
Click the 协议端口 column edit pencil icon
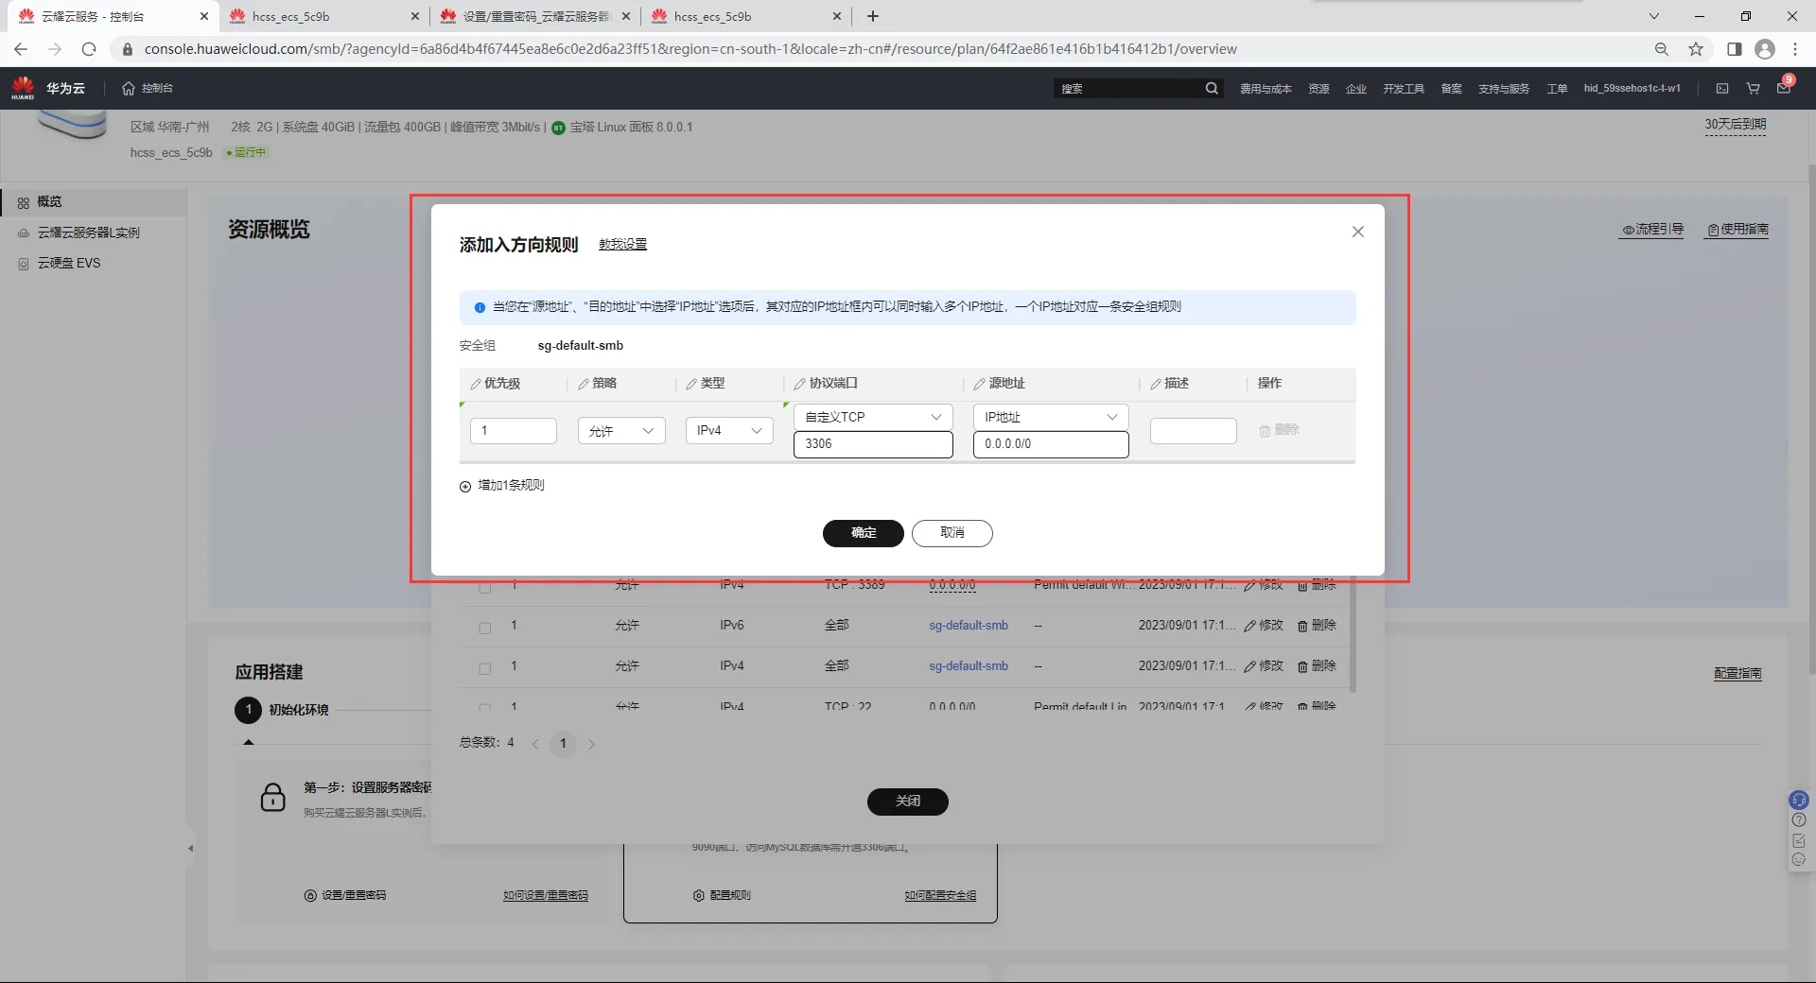point(800,384)
